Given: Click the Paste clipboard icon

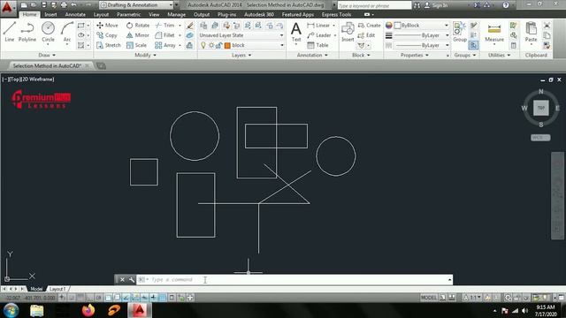Looking at the screenshot, I should [531, 32].
